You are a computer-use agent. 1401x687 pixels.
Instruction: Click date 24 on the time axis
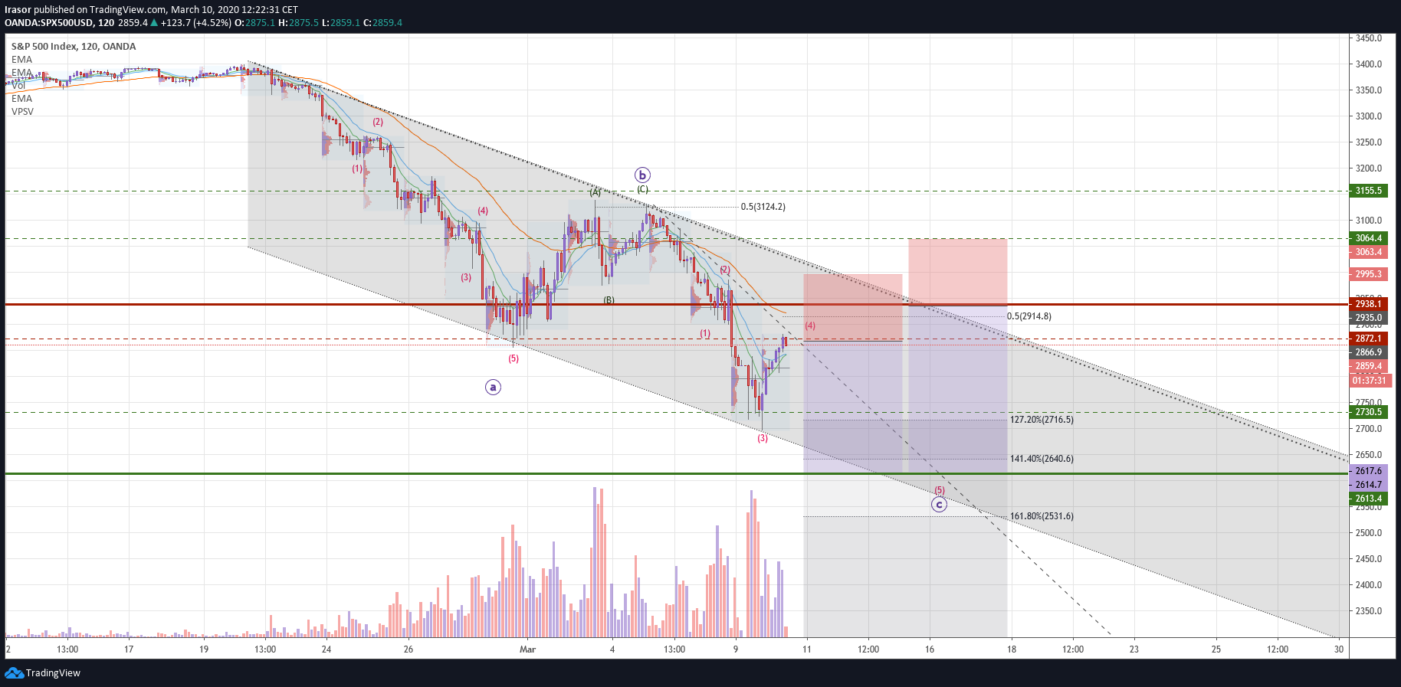point(326,649)
